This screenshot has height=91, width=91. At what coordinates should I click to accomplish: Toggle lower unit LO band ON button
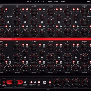pyautogui.click(x=23, y=45)
